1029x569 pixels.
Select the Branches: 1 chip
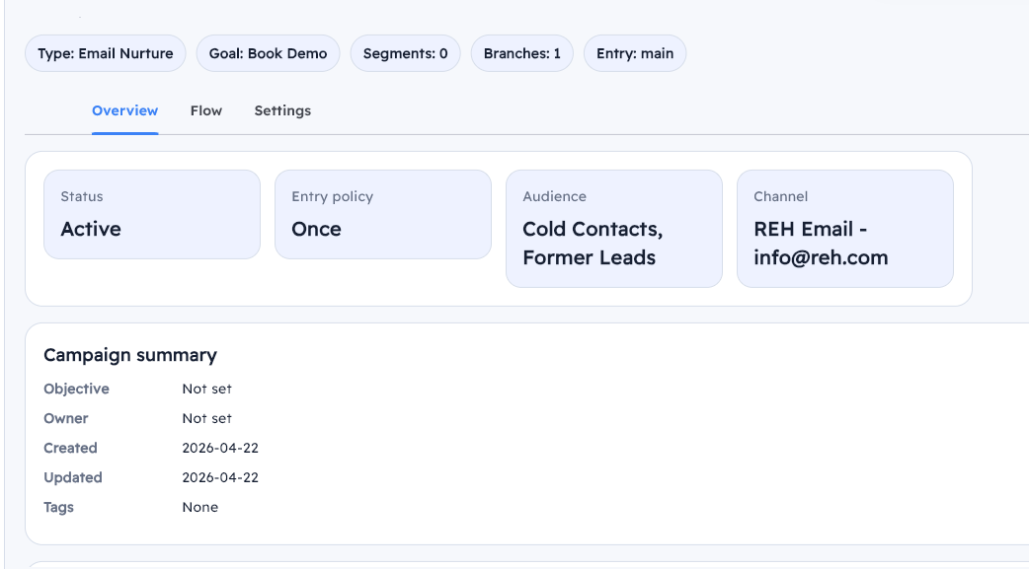pyautogui.click(x=521, y=53)
